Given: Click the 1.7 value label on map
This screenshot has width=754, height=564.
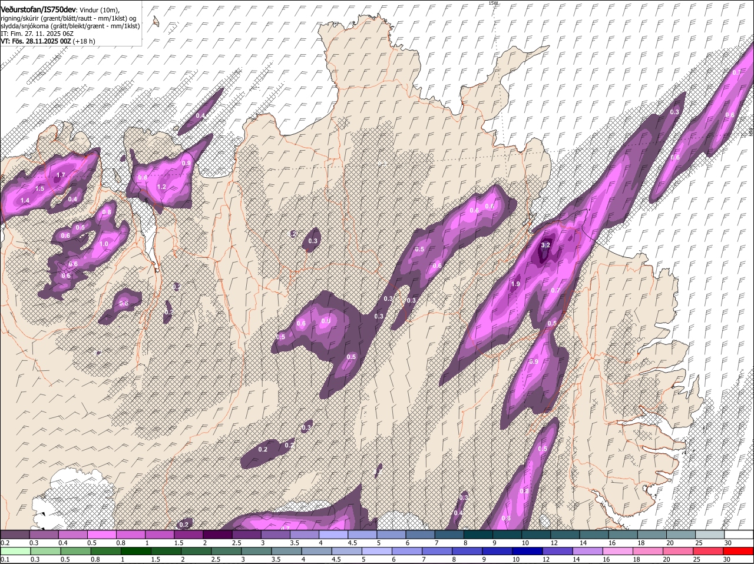Looking at the screenshot, I should point(60,175).
